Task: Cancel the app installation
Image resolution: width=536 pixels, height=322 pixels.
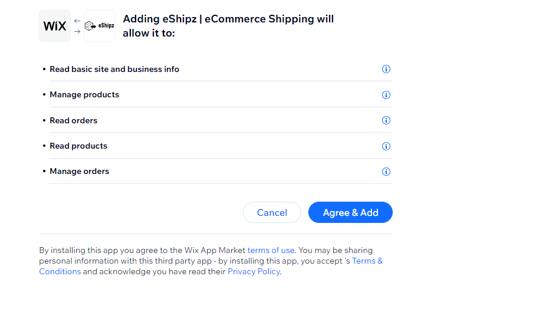Action: tap(272, 212)
